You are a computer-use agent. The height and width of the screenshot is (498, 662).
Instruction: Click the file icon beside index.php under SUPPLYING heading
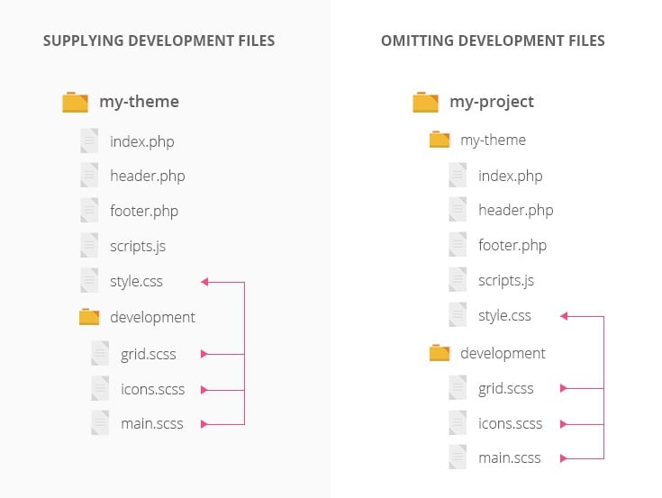point(89,141)
